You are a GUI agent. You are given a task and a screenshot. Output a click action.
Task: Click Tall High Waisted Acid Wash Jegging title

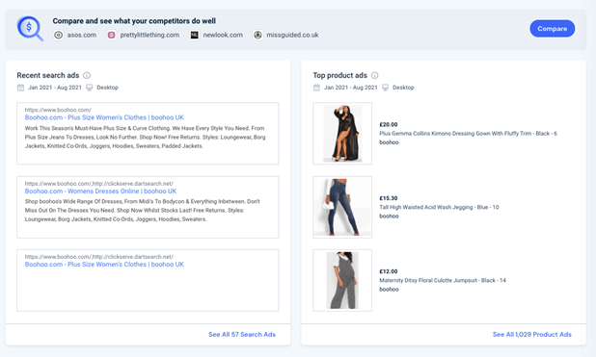point(439,207)
